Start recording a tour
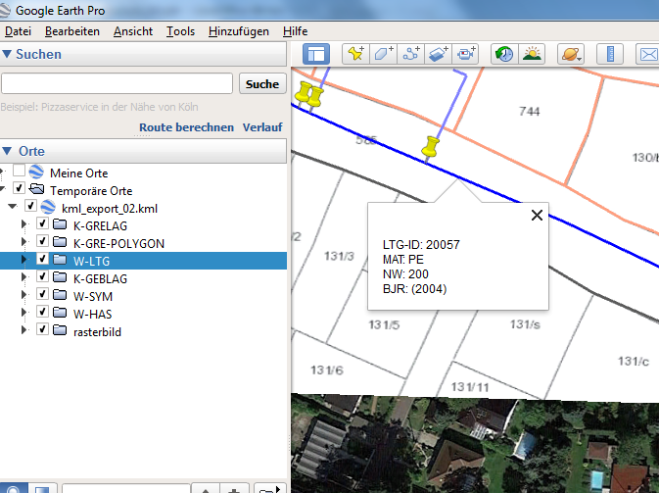This screenshot has height=493, width=659. [466, 54]
